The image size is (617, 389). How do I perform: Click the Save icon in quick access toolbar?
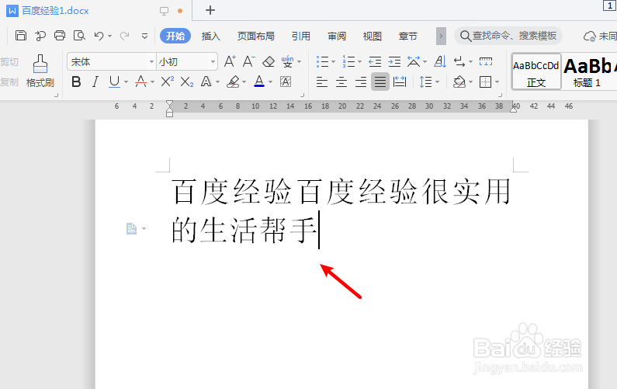pos(21,36)
